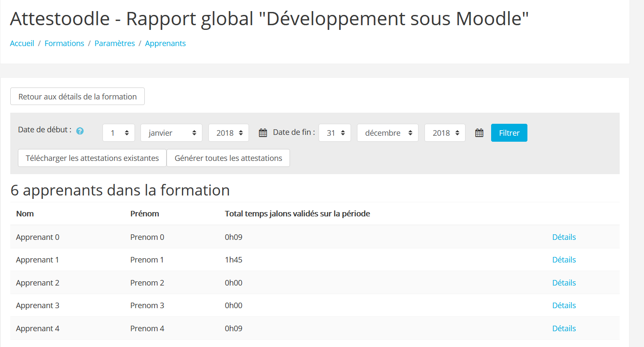Click the Prenom 0 cell
The height and width of the screenshot is (347, 644).
click(147, 237)
